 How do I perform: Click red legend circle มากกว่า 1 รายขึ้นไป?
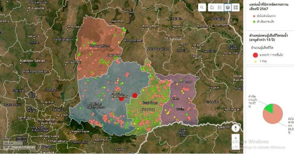[x=255, y=55]
